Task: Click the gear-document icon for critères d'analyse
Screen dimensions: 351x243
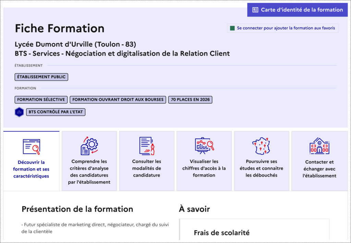Action: [x=89, y=146]
